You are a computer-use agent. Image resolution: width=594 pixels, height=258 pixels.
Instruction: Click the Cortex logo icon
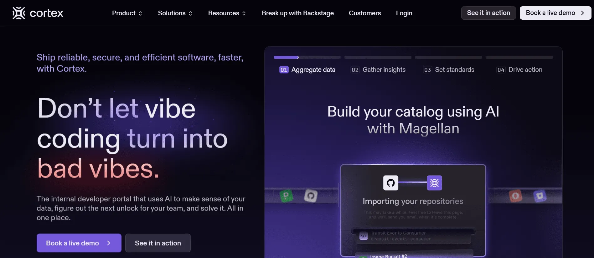19,13
